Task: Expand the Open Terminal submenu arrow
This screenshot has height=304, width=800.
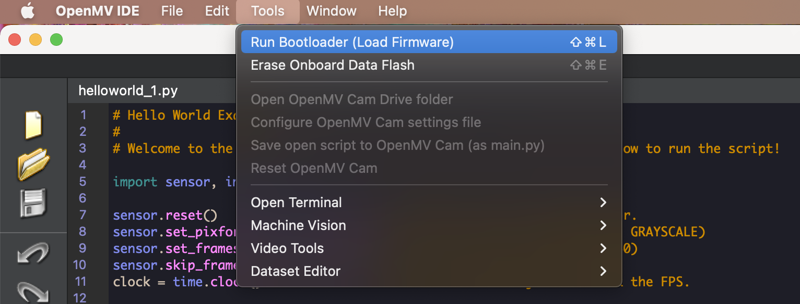Action: [x=603, y=202]
